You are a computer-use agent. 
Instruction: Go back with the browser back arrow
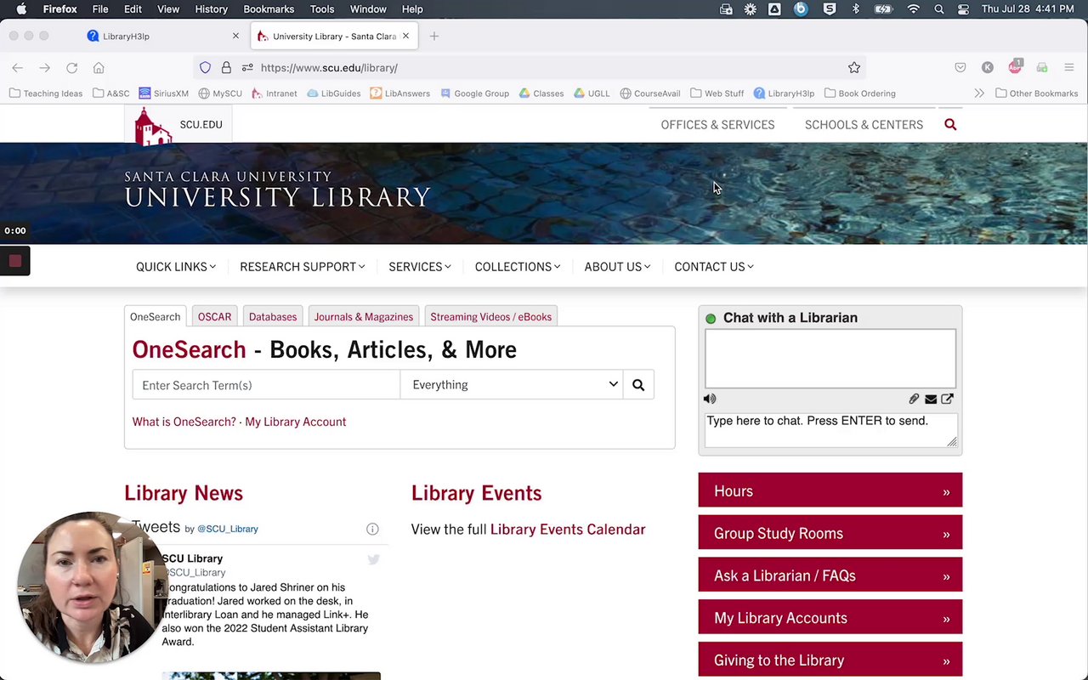(x=18, y=68)
